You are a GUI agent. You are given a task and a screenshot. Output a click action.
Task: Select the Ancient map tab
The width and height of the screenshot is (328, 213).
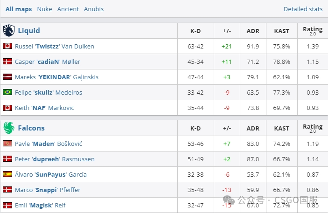point(68,9)
